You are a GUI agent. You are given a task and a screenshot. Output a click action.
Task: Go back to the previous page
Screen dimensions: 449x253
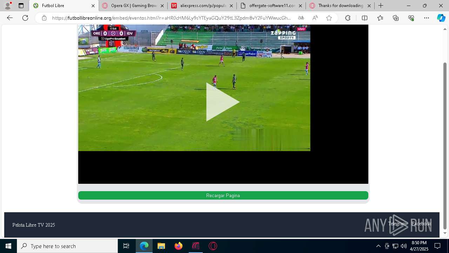pyautogui.click(x=10, y=18)
